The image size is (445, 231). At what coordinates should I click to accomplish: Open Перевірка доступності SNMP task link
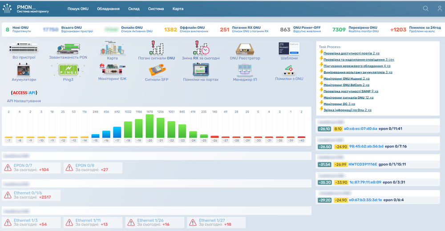tap(349, 91)
